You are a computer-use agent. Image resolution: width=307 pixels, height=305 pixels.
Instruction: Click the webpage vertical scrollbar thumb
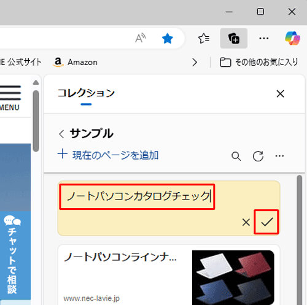[36, 121]
